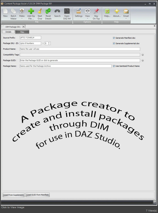Click the Add Zip File green plus

click(x=31, y=11)
